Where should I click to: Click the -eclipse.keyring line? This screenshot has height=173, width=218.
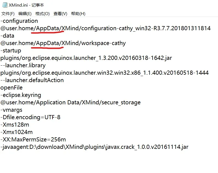[21, 95]
